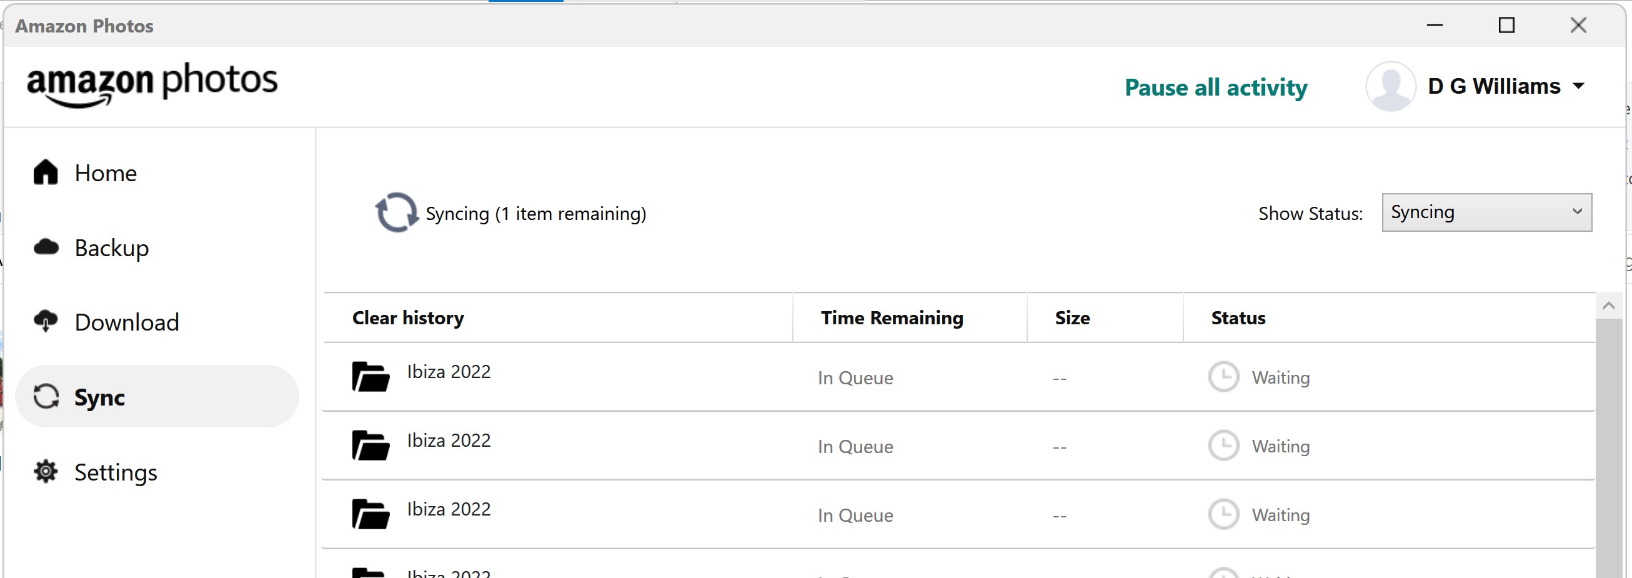
Task: Click the D G Williams profile avatar
Action: click(1390, 86)
